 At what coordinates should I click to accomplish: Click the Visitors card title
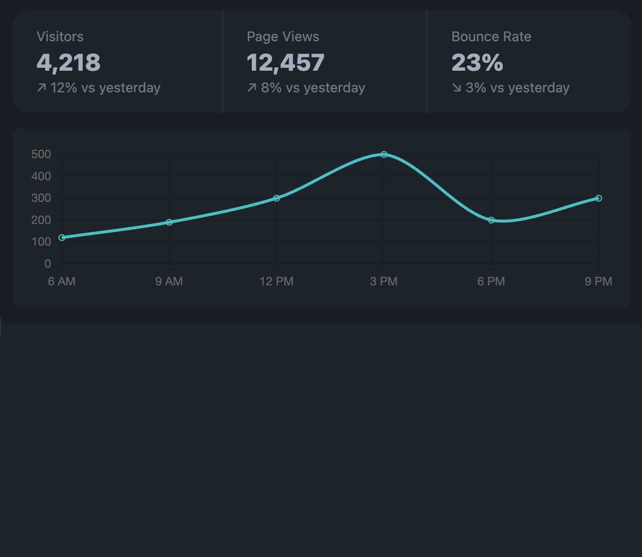tap(60, 37)
